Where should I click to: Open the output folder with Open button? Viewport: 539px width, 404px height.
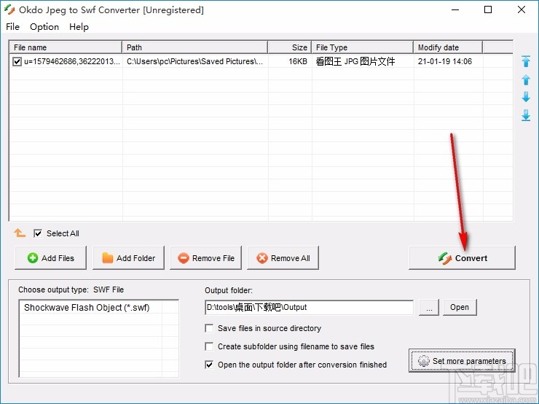pos(460,307)
